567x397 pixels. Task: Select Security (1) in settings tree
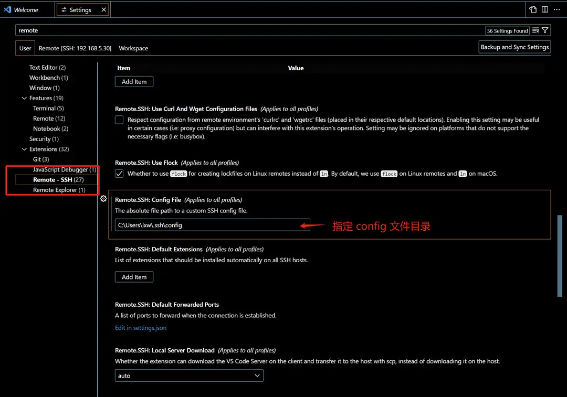44,139
